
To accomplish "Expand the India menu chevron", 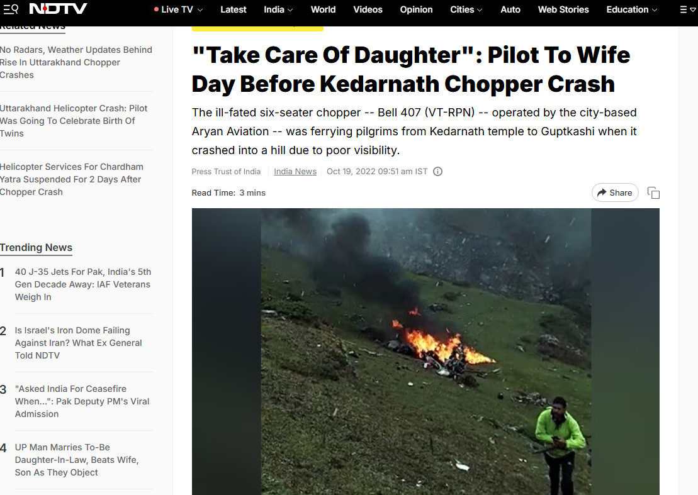I will click(x=290, y=10).
